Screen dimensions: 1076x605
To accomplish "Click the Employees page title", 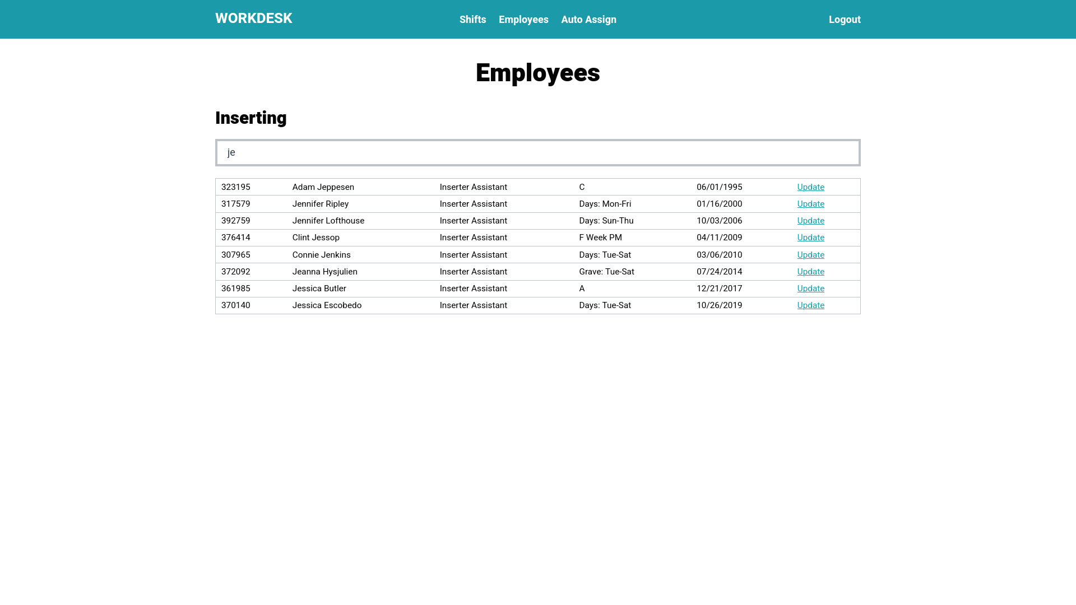I will 537,73.
